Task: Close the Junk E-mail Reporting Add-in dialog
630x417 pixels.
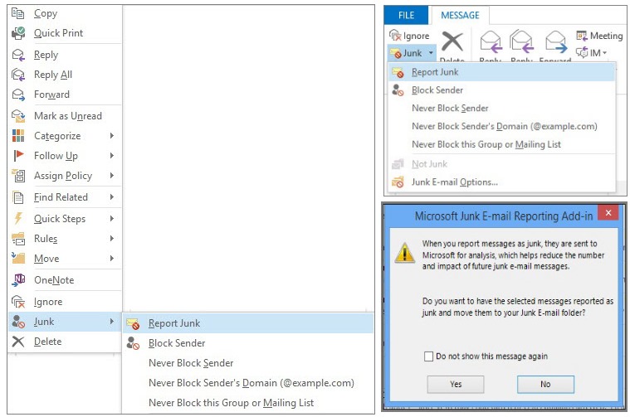Action: (608, 213)
